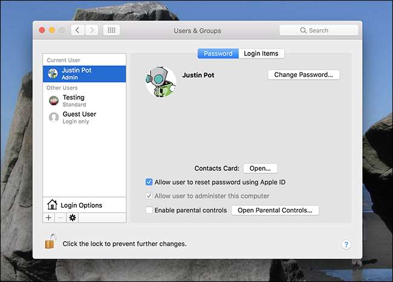The width and height of the screenshot is (393, 282).
Task: Click the Change Password button
Action: point(304,74)
